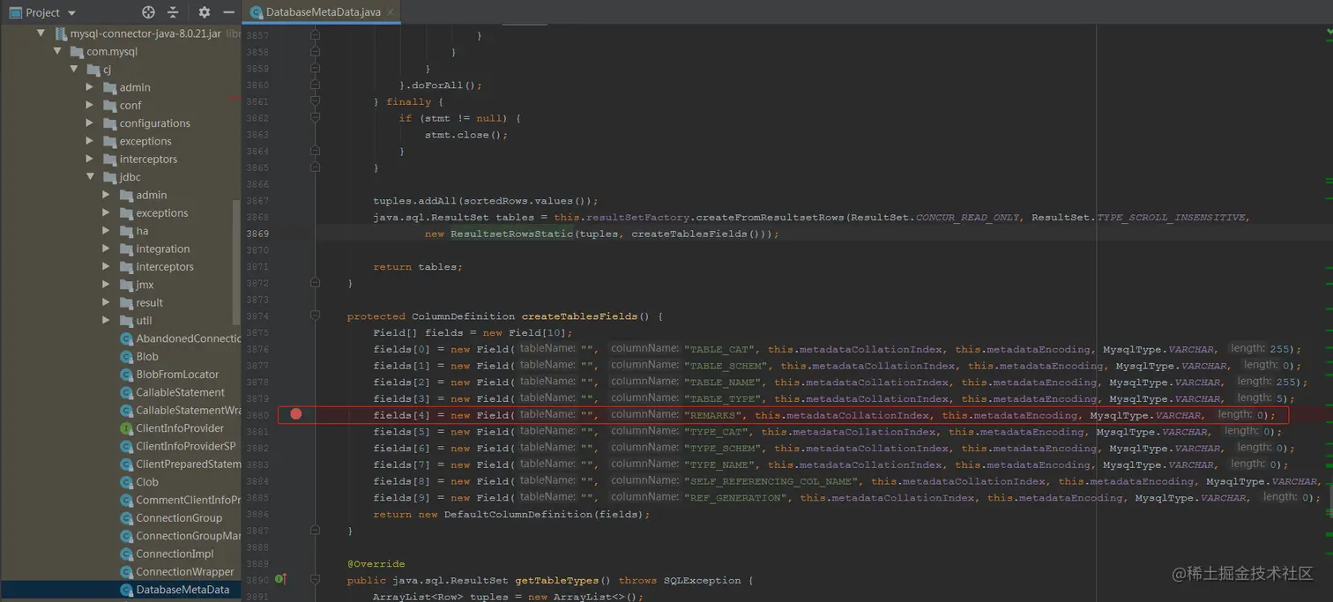Close the DatabaseMetaData.java tab

tap(389, 12)
